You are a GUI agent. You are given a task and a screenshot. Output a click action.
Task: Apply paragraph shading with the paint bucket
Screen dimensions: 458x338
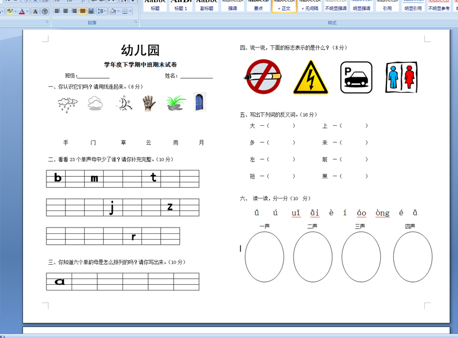[113, 11]
